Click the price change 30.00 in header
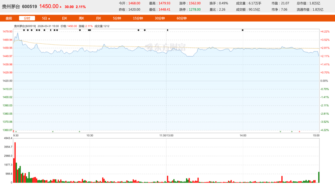The height and width of the screenshot is (185, 335). [69, 7]
